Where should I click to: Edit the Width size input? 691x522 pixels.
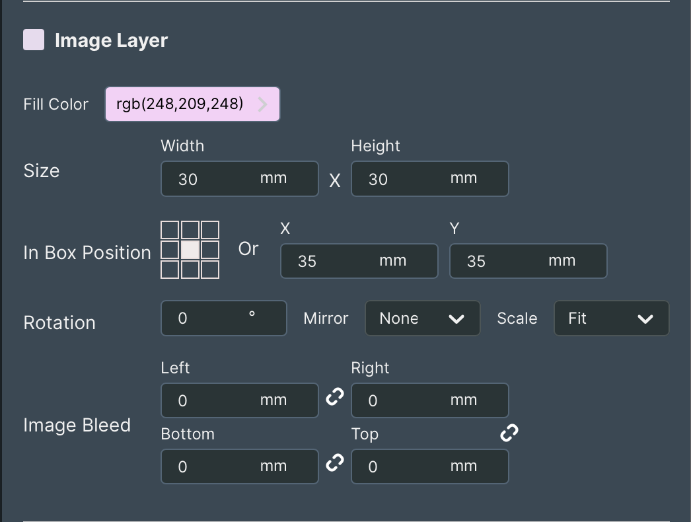click(x=240, y=178)
